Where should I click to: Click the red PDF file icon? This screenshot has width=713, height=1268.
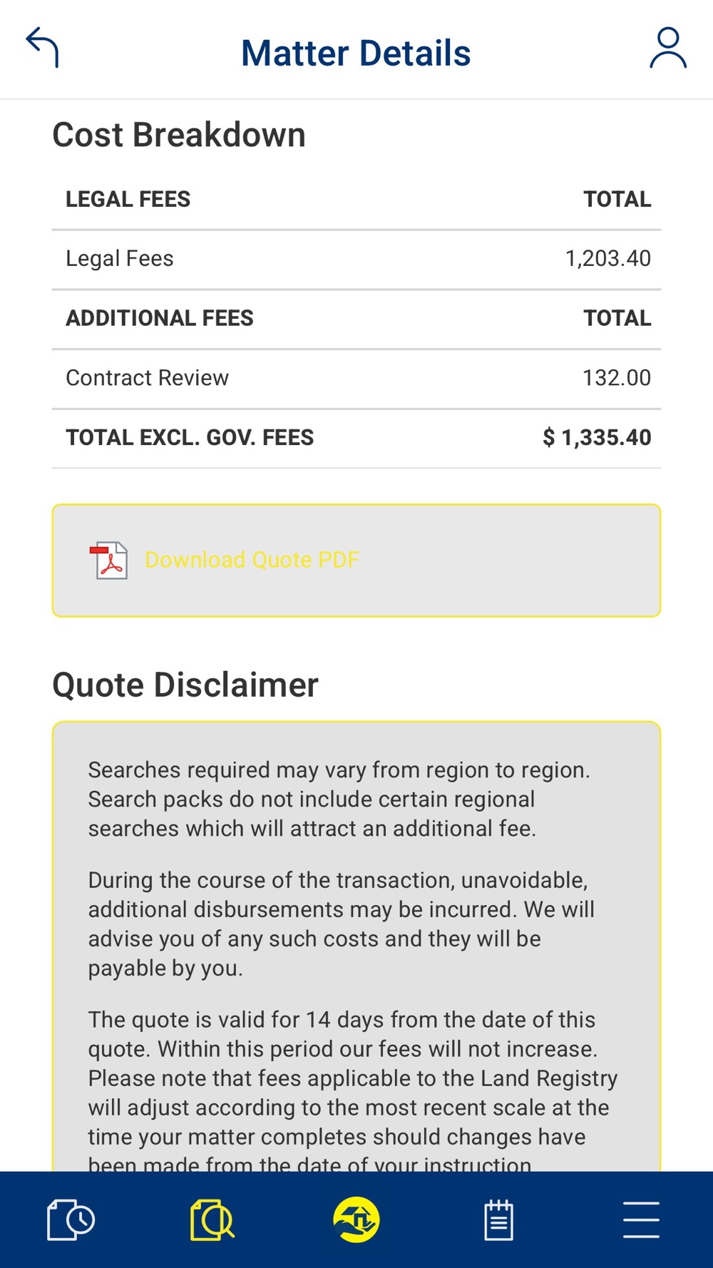click(109, 561)
